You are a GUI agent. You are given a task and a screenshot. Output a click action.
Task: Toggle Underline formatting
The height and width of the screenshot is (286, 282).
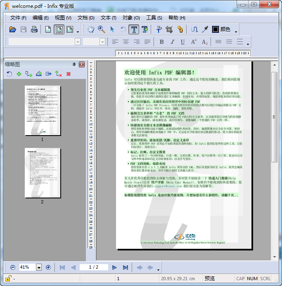(183, 42)
